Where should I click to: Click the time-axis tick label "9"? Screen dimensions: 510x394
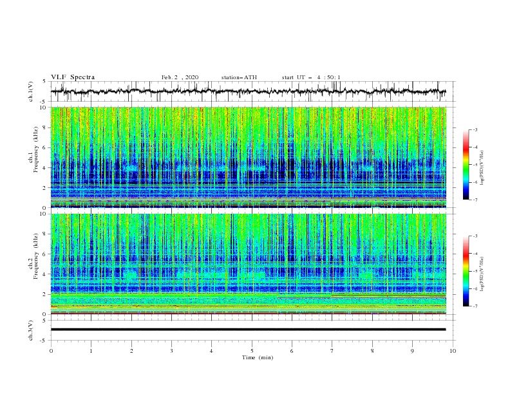pyautogui.click(x=412, y=351)
